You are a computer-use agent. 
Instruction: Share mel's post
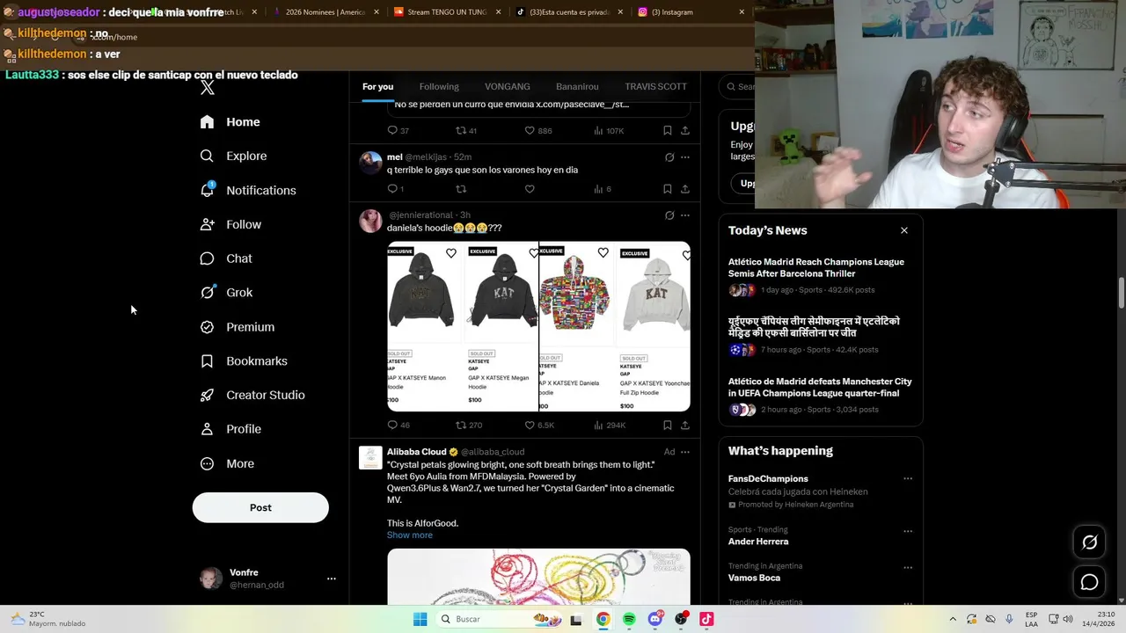[x=685, y=189]
